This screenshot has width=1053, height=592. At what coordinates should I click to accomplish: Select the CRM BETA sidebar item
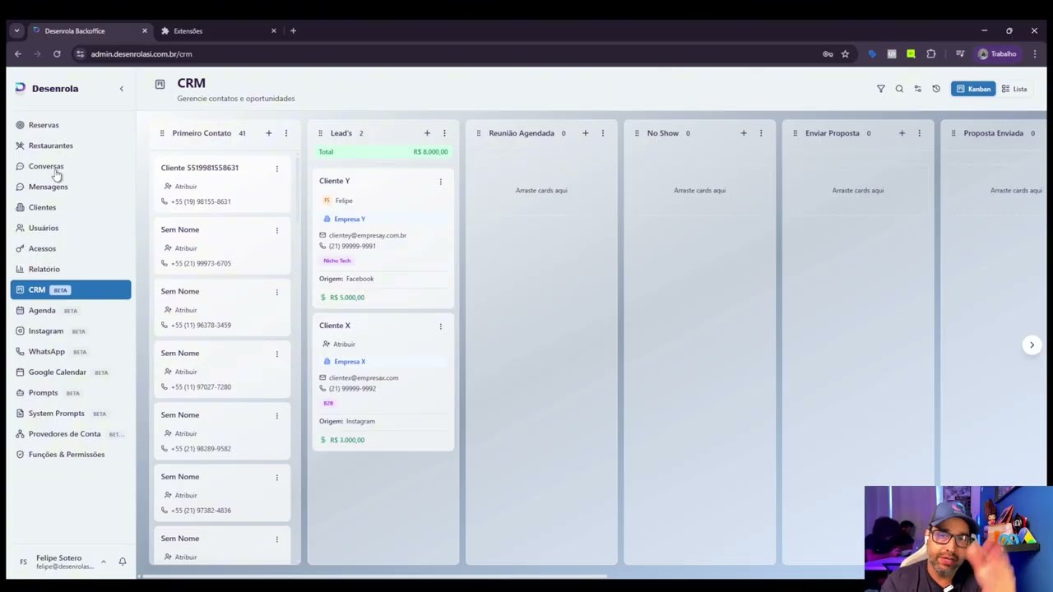pos(71,289)
